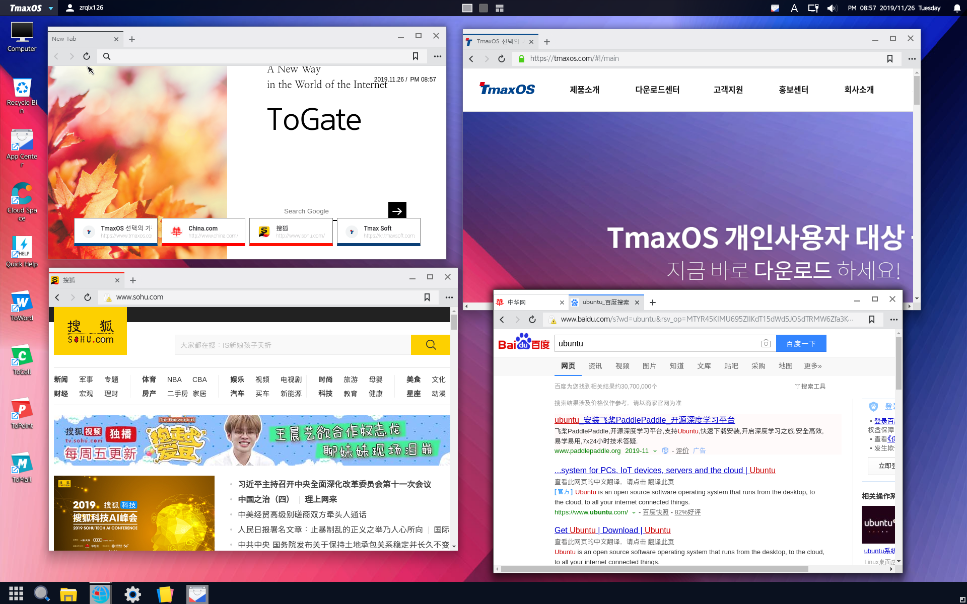Launch ToWord from the desktop
This screenshot has height=604, width=967.
[x=22, y=306]
